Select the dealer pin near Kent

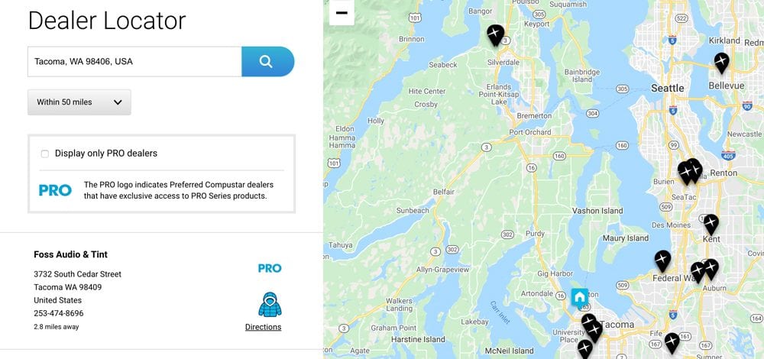tap(711, 224)
